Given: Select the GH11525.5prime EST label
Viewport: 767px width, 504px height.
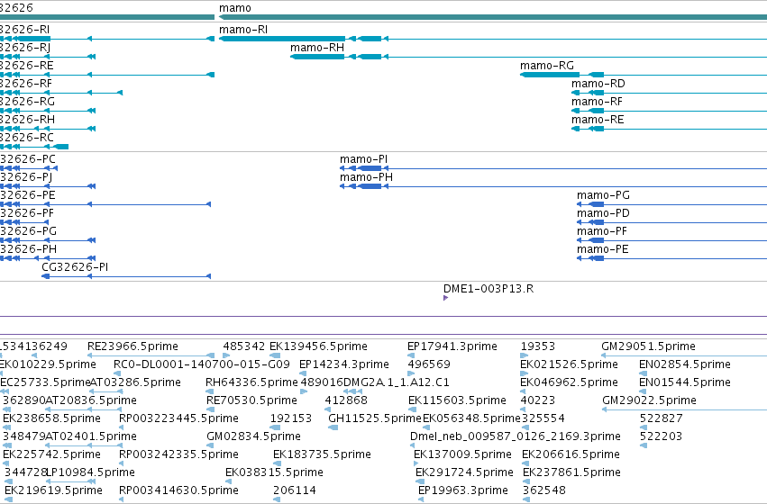Looking at the screenshot, I should coord(375,418).
